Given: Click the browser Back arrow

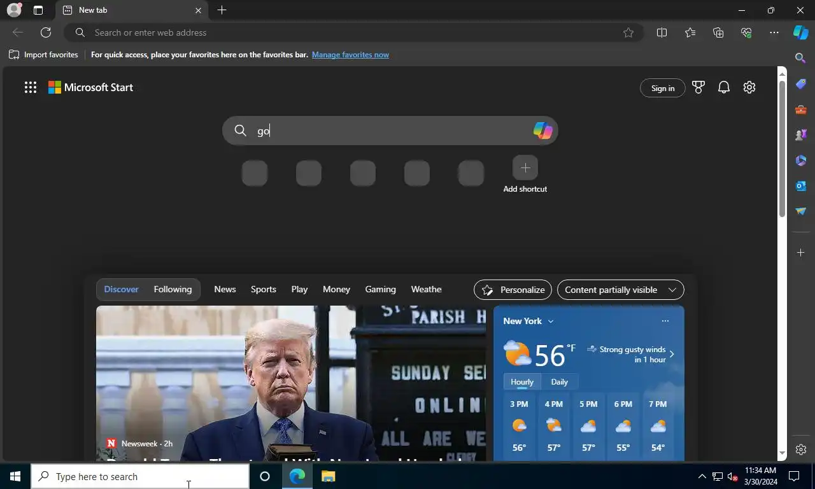Looking at the screenshot, I should pyautogui.click(x=18, y=32).
